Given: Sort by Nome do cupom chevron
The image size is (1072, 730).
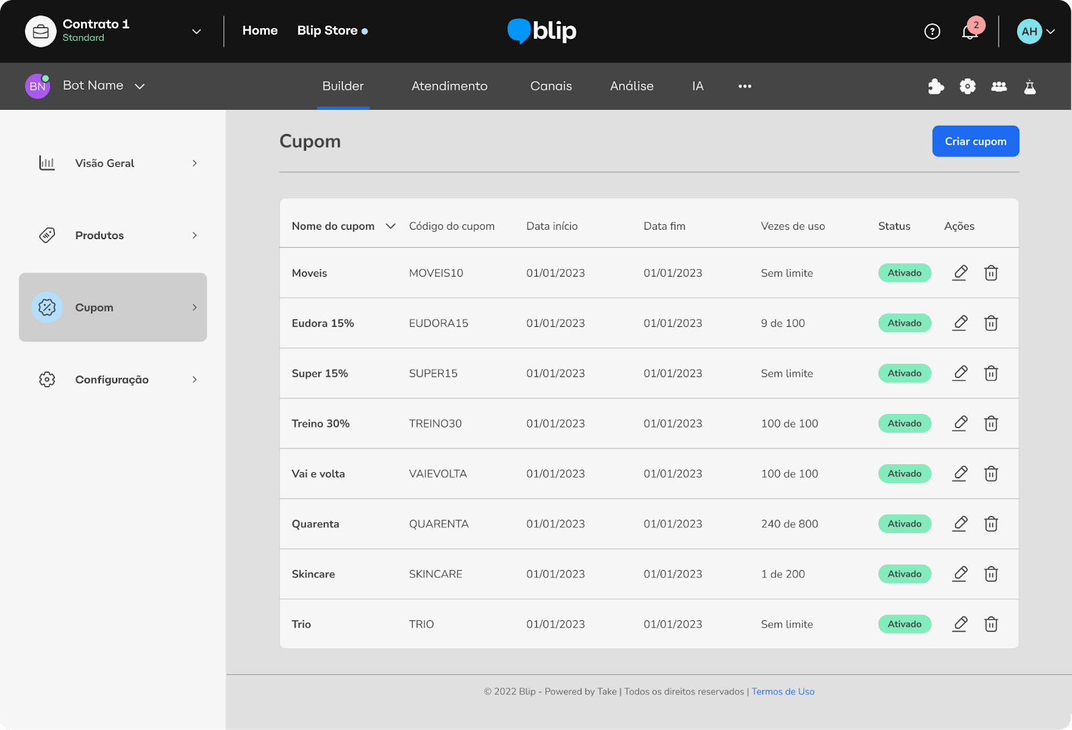Looking at the screenshot, I should click(391, 226).
